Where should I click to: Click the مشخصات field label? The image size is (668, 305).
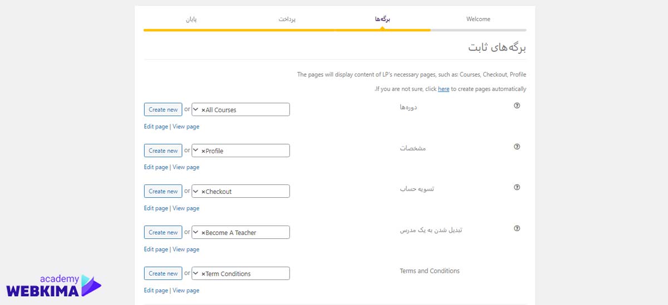pyautogui.click(x=413, y=148)
